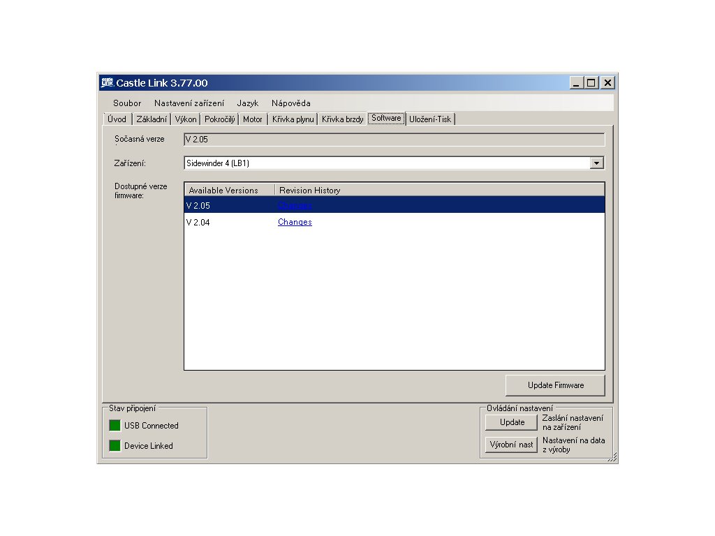Select the V 2.04 firmware row
715x536 pixels.
click(x=395, y=222)
